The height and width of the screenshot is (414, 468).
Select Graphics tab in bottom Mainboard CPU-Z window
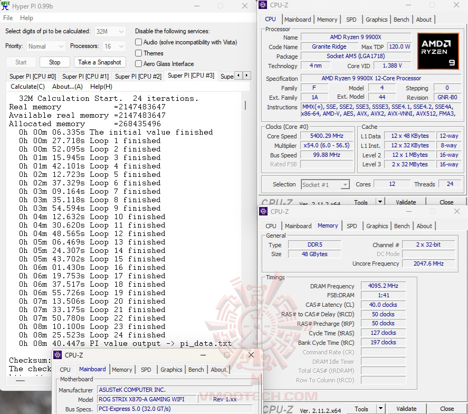tap(171, 370)
